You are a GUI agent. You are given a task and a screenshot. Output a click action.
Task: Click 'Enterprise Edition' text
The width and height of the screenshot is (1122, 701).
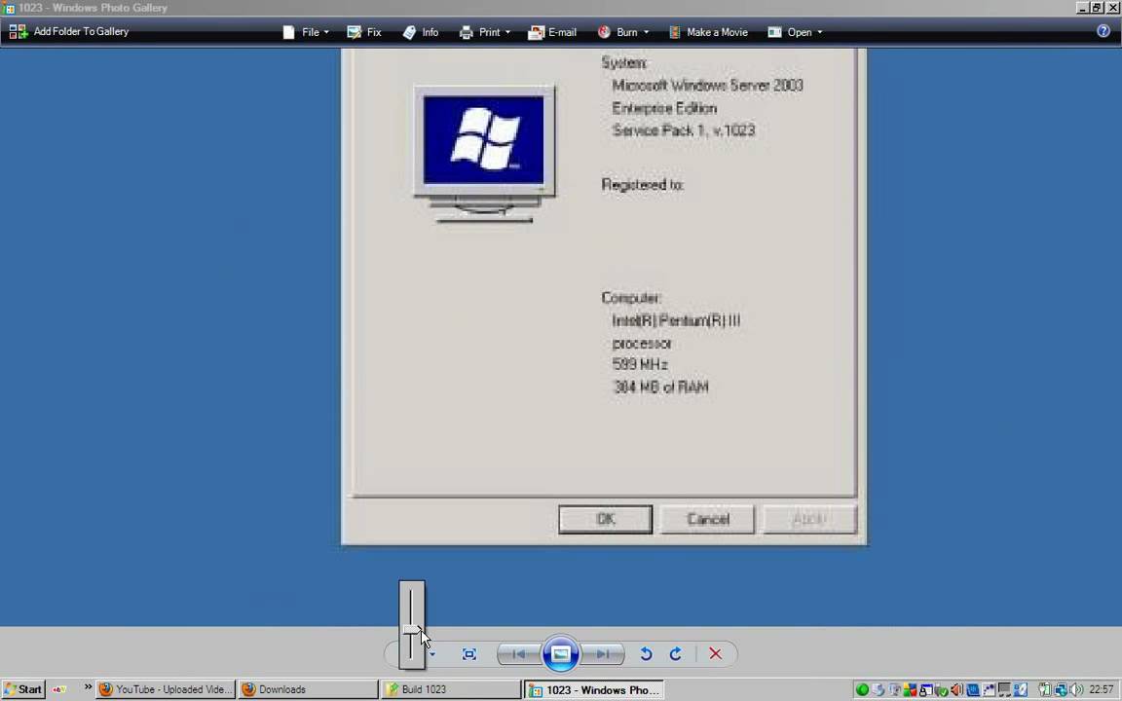[x=665, y=109]
